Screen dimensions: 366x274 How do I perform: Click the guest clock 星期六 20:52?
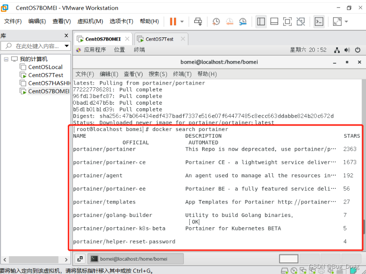click(x=308, y=50)
